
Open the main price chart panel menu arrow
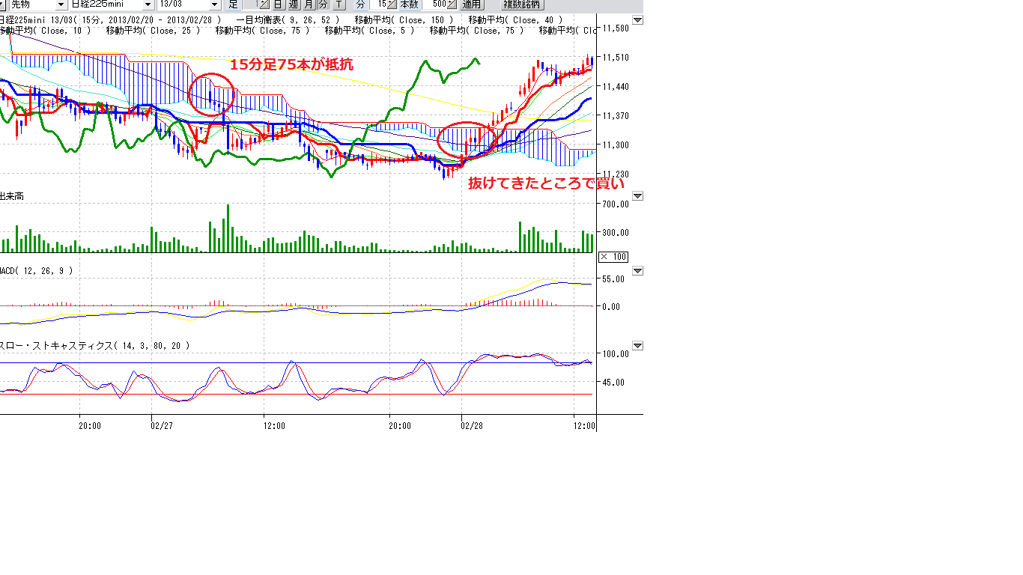(637, 20)
